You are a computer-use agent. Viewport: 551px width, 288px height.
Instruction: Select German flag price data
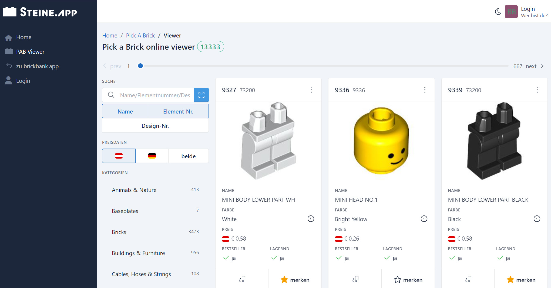pos(152,156)
